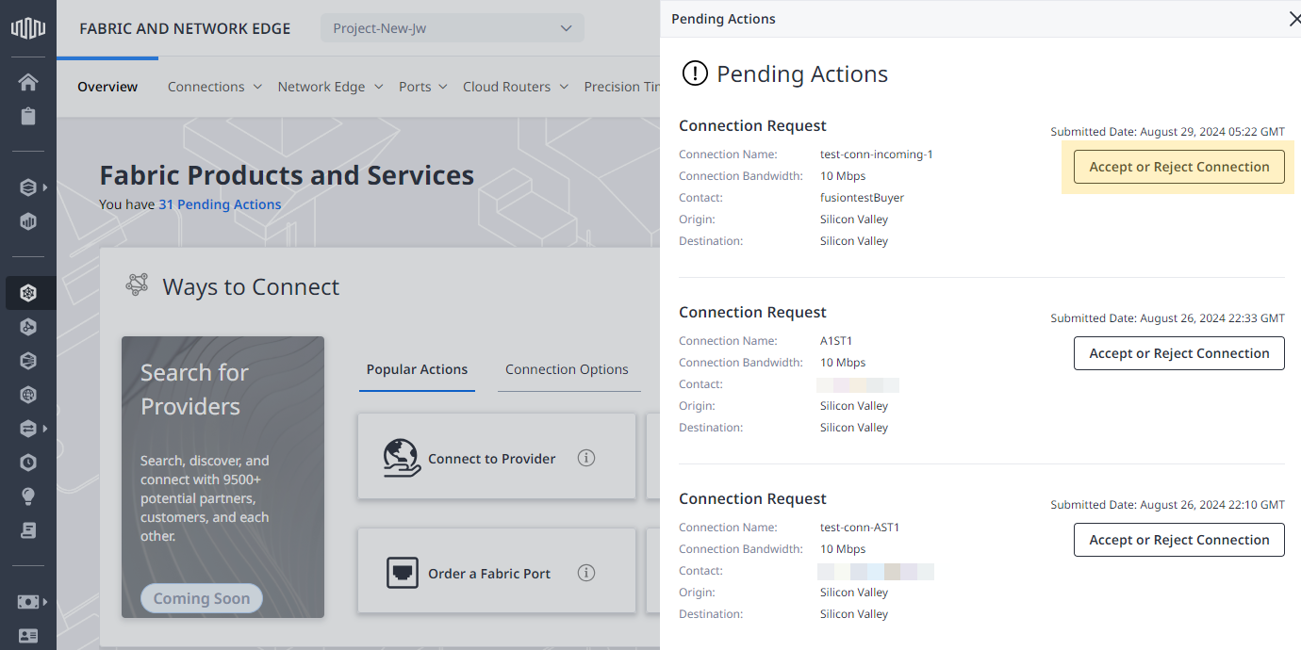The width and height of the screenshot is (1301, 650).
Task: Select the highlighted Fabric hexagon sidebar icon
Action: [28, 293]
